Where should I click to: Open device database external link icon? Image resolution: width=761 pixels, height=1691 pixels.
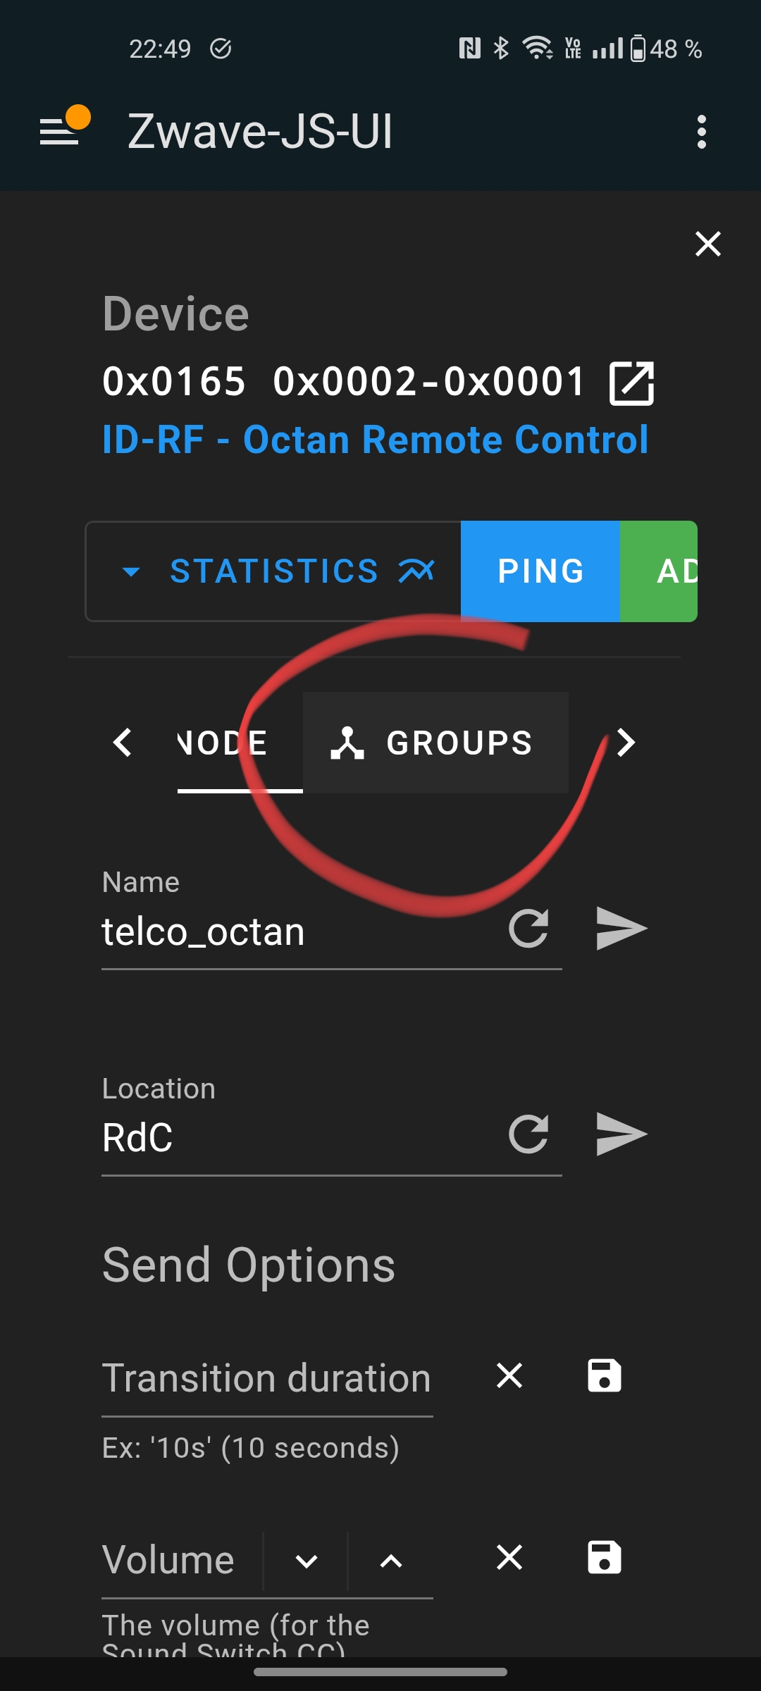[x=631, y=383]
